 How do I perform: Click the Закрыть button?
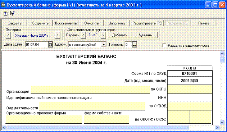(x=15, y=23)
